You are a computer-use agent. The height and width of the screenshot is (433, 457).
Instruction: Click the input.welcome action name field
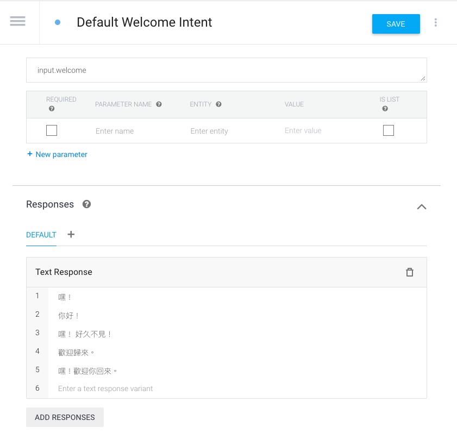pyautogui.click(x=227, y=70)
